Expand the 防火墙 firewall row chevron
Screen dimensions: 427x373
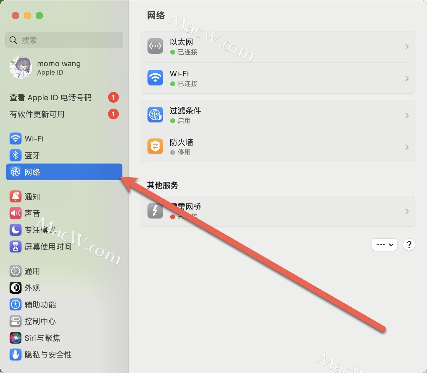pyautogui.click(x=407, y=147)
